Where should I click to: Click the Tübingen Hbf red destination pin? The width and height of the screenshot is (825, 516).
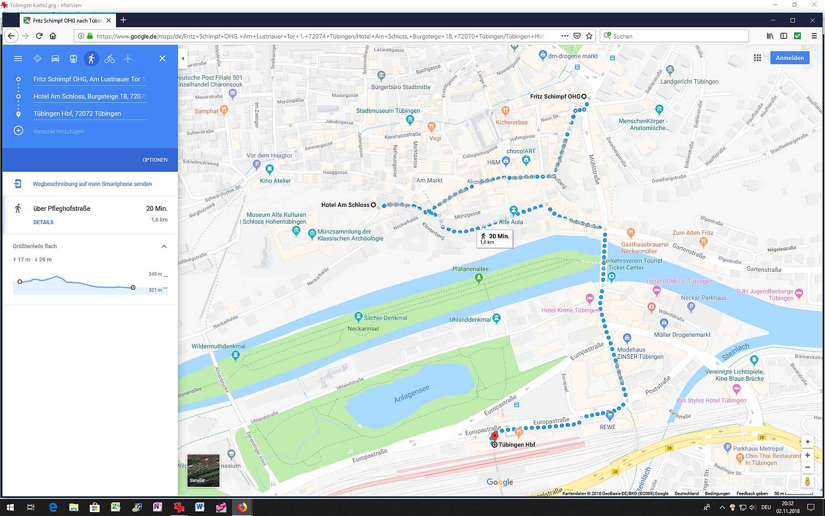pyautogui.click(x=494, y=437)
